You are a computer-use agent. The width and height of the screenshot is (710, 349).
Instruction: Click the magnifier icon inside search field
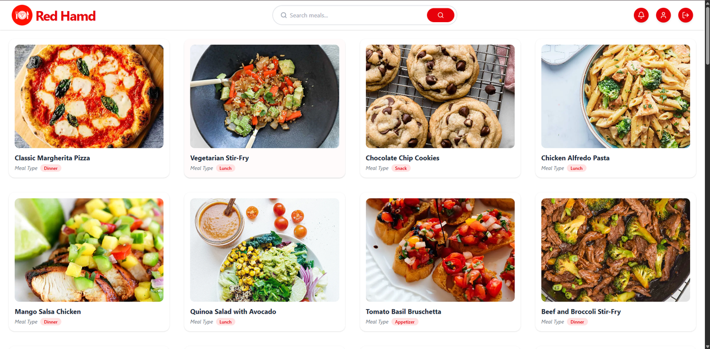tap(284, 16)
